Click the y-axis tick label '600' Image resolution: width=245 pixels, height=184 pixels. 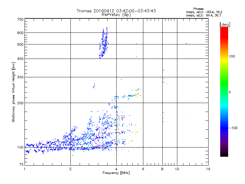point(20,33)
